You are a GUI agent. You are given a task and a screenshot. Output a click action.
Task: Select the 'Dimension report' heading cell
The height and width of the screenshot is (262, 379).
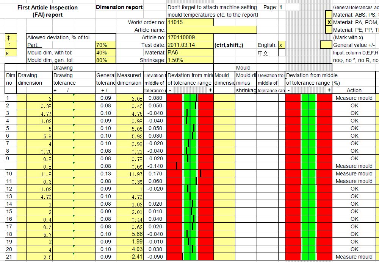pyautogui.click(x=119, y=7)
